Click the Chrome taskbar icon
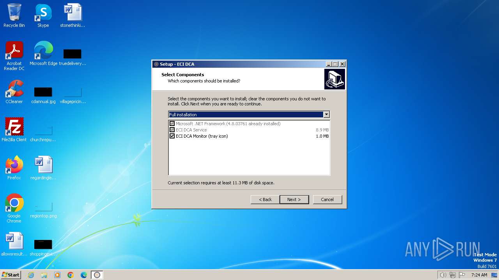The image size is (499, 280). click(71, 275)
